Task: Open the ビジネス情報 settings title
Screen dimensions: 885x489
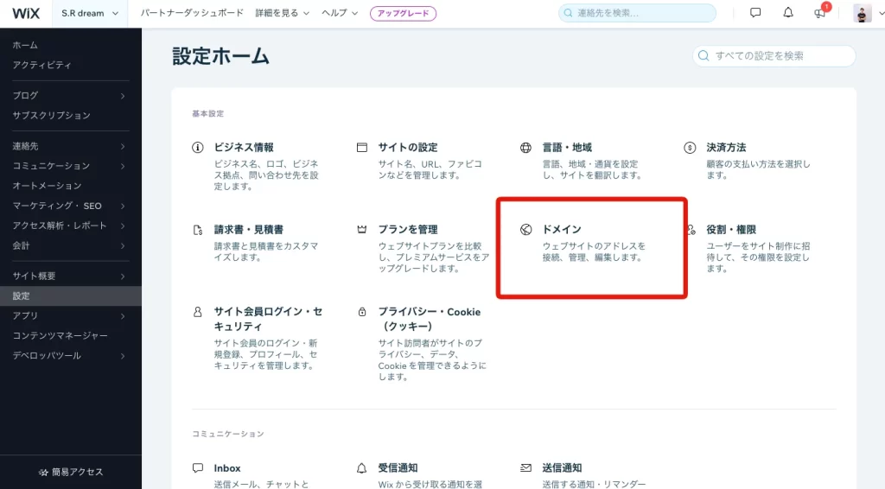Action: click(x=244, y=147)
